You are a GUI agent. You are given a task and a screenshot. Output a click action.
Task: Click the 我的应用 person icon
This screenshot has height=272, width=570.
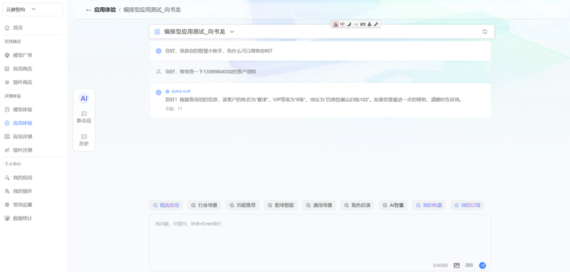(x=7, y=177)
